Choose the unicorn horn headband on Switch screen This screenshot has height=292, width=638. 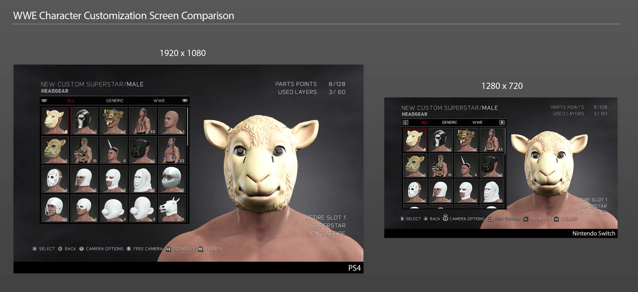coord(466,165)
